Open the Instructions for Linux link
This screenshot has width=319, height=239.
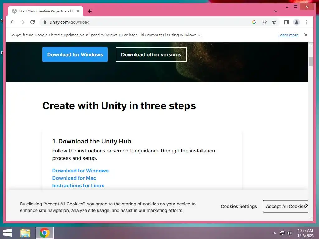point(78,185)
